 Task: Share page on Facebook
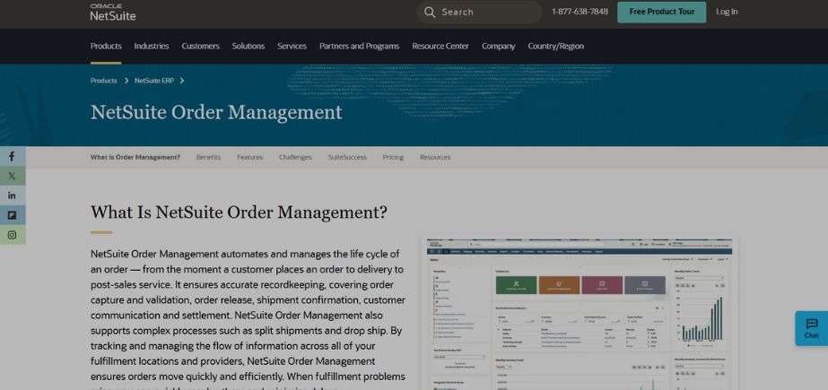tap(13, 156)
